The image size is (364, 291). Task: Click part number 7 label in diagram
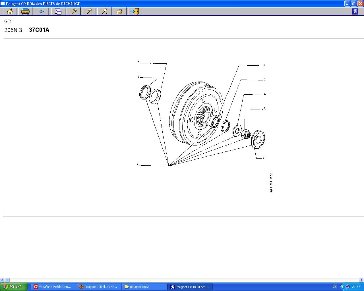137,164
